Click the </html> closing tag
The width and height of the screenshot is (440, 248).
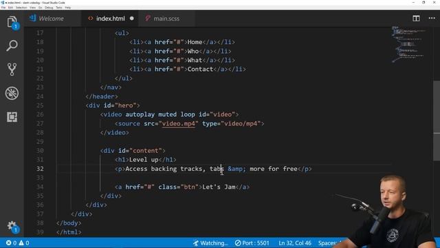(69, 232)
